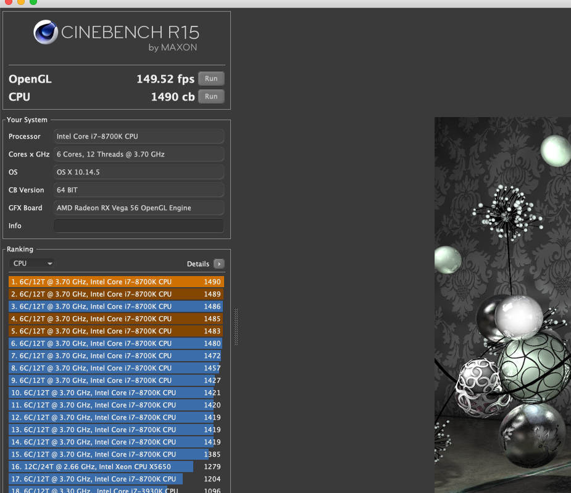
Task: Select ranking row 15 scoring 1385
Action: click(x=116, y=455)
